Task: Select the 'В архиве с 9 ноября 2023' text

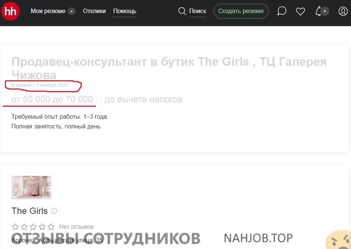Action: click(x=39, y=85)
